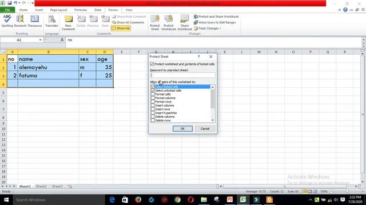Click the Insert Worksheet tab icon
This screenshot has height=205, width=366.
point(70,186)
